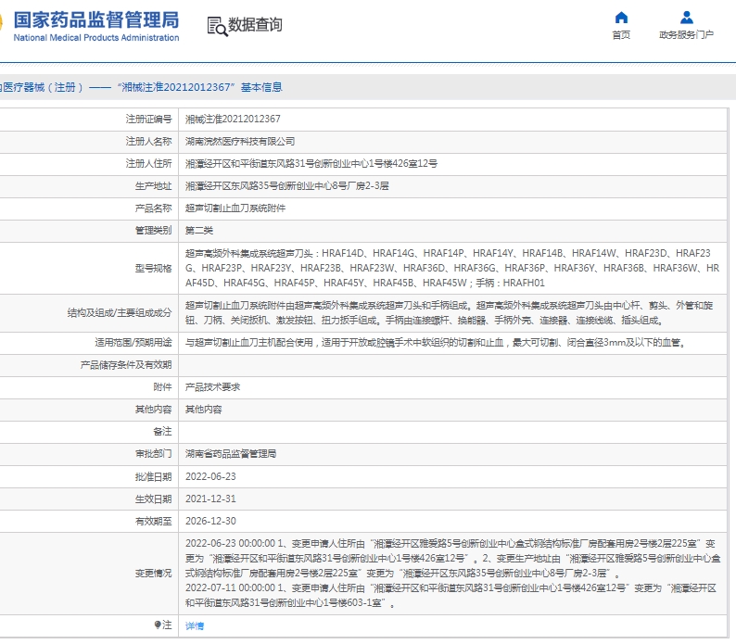Click the 注册证编号 label
The image size is (736, 644).
[x=149, y=120]
